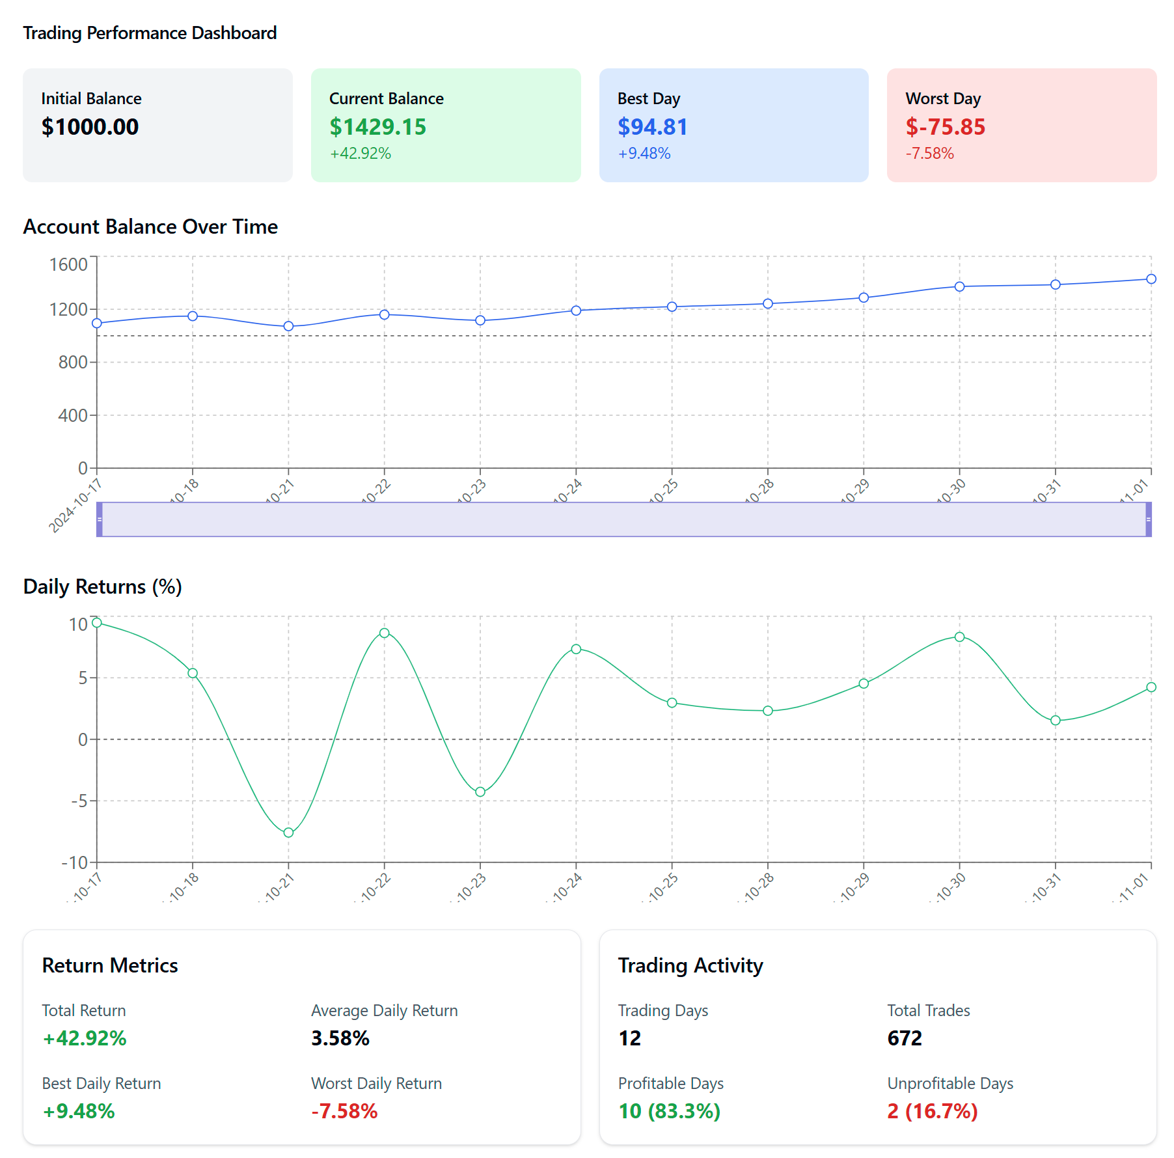Click the Trading Activity heading
Image resolution: width=1174 pixels, height=1158 pixels.
coord(690,965)
